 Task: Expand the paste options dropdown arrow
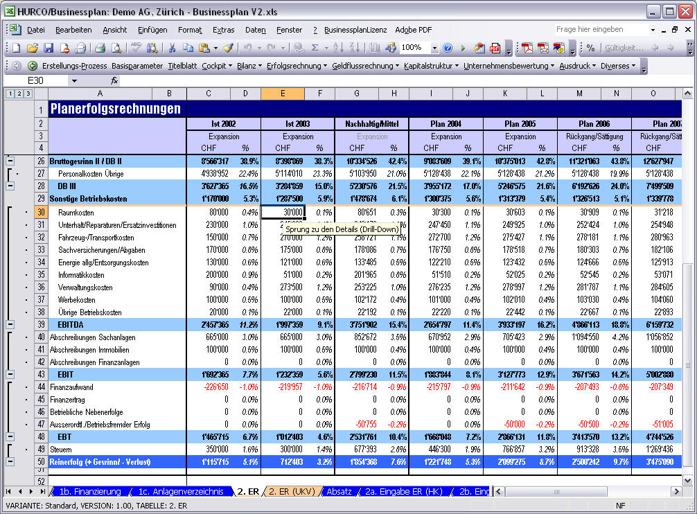pyautogui.click(x=215, y=48)
